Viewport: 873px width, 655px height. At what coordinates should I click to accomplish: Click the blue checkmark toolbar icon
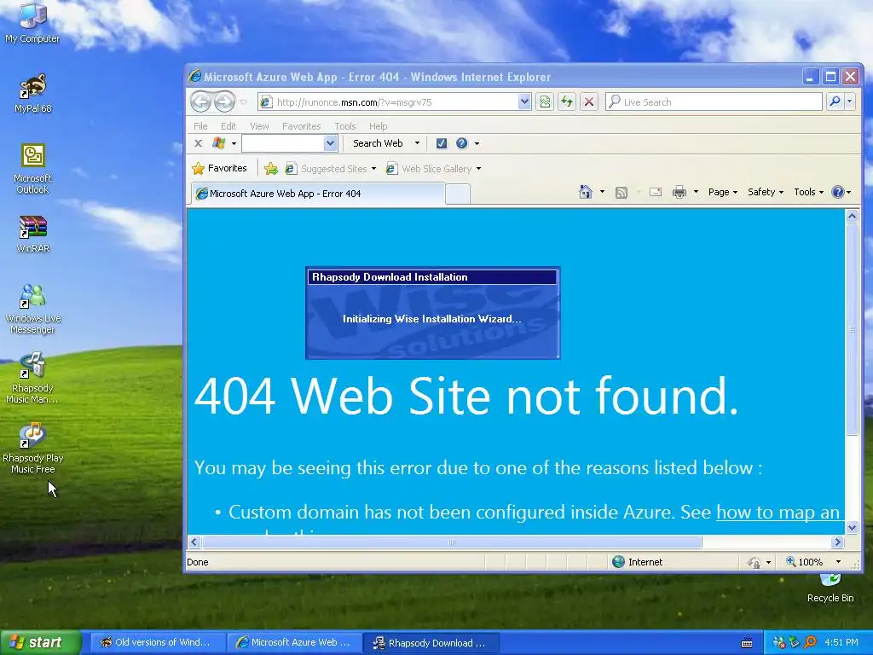click(x=442, y=143)
